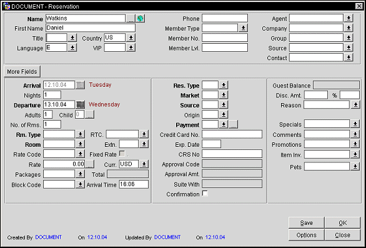Viewport: 366px width, 248px height.
Task: Enable the Confirmation checkbox
Action: (205, 194)
